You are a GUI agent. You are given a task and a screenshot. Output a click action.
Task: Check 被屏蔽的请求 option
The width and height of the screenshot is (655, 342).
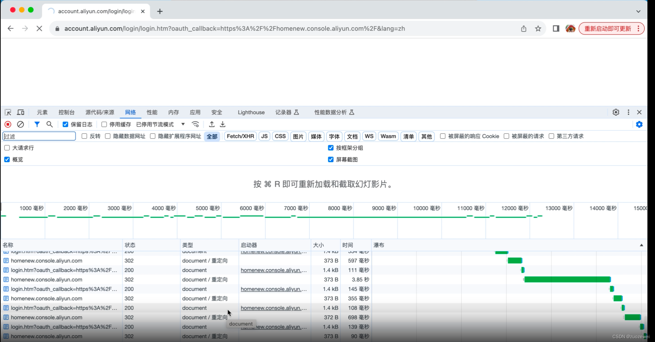(506, 136)
